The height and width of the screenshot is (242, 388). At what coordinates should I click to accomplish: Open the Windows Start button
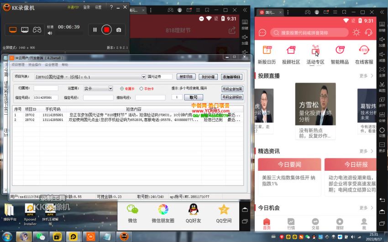click(7, 237)
